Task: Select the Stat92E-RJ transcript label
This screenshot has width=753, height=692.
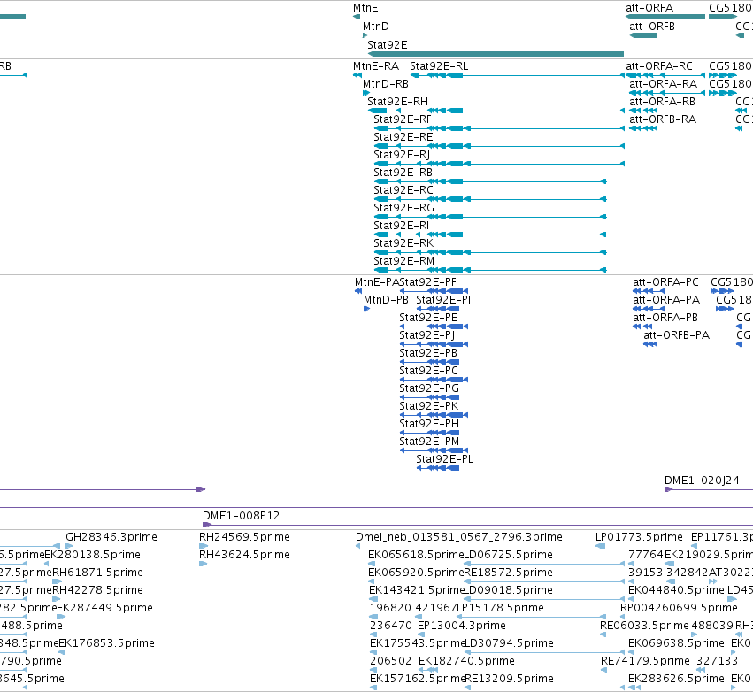Action: (402, 155)
